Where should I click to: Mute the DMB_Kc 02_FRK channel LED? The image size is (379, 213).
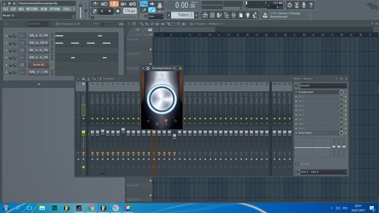pos(7,35)
